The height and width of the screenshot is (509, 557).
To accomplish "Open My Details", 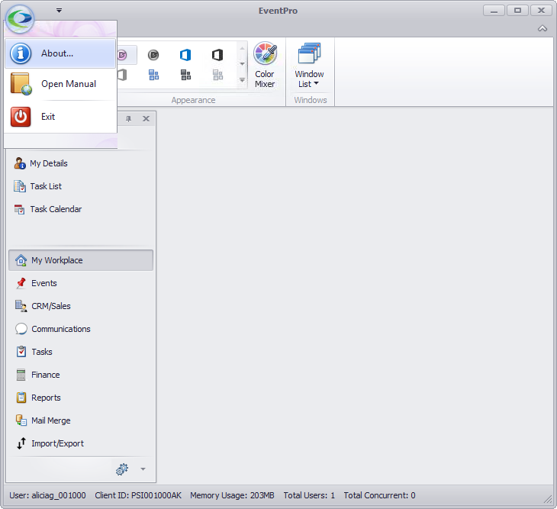I will click(41, 163).
